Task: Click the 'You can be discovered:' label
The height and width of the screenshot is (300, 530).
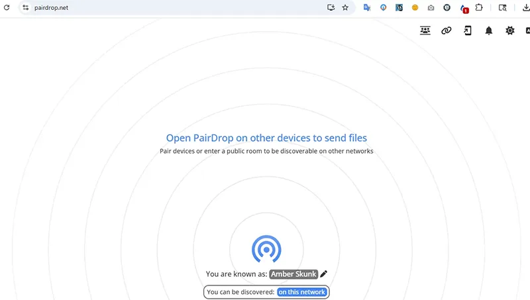Action: [240, 292]
